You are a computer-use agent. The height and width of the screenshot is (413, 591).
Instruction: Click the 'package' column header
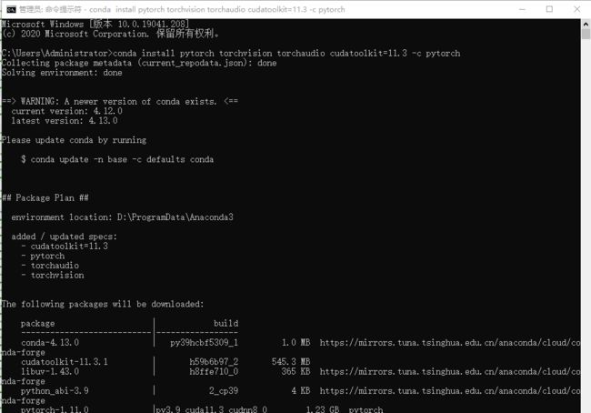[x=37, y=324]
